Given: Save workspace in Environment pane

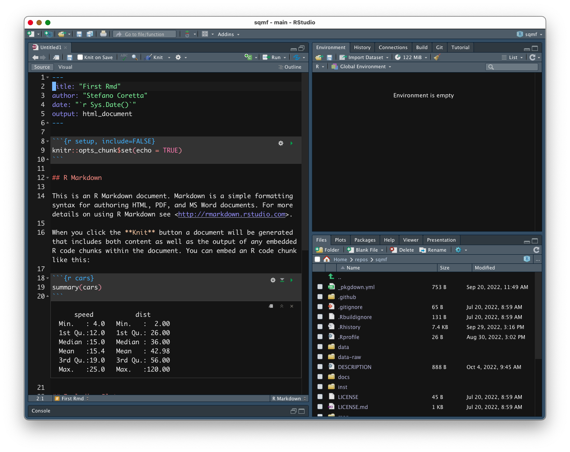Looking at the screenshot, I should (x=329, y=57).
